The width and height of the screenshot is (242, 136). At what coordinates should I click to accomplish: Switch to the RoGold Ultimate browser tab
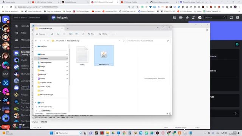[75, 2]
